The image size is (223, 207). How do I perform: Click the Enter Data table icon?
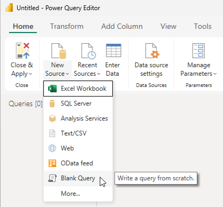[x=113, y=50]
